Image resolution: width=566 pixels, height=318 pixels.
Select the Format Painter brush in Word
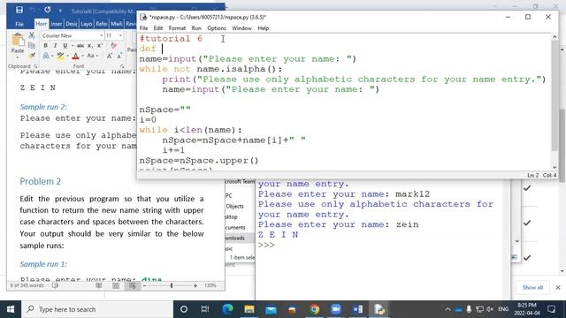point(32,55)
